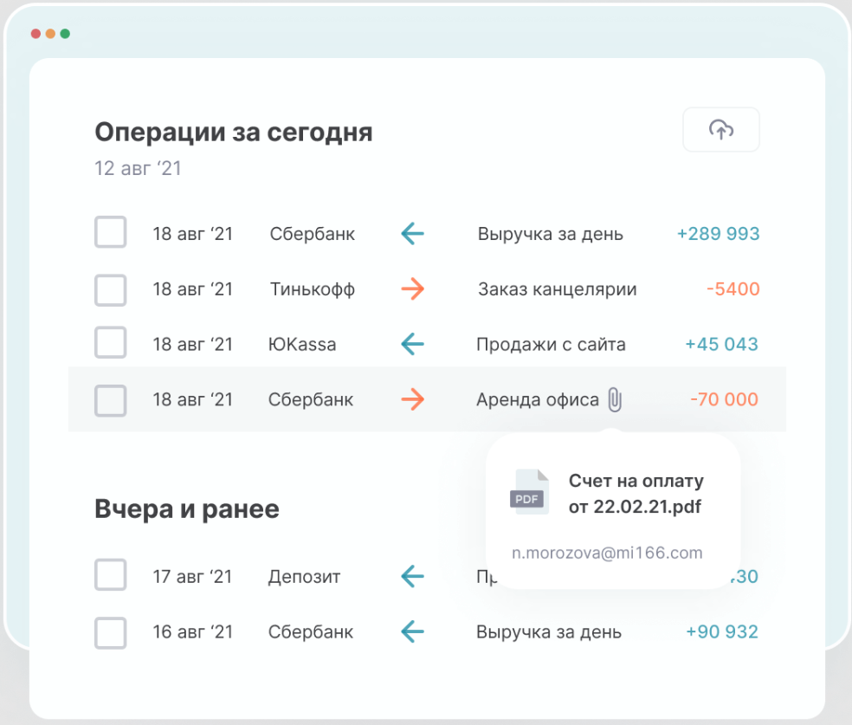Image resolution: width=852 pixels, height=725 pixels.
Task: Click incoming arrow in Продажи с сайта row
Action: 412,344
